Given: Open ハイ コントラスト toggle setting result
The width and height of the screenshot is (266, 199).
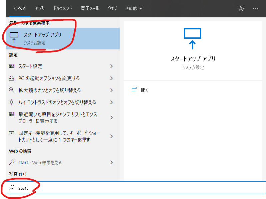Looking at the screenshot, I should pyautogui.click(x=63, y=102).
